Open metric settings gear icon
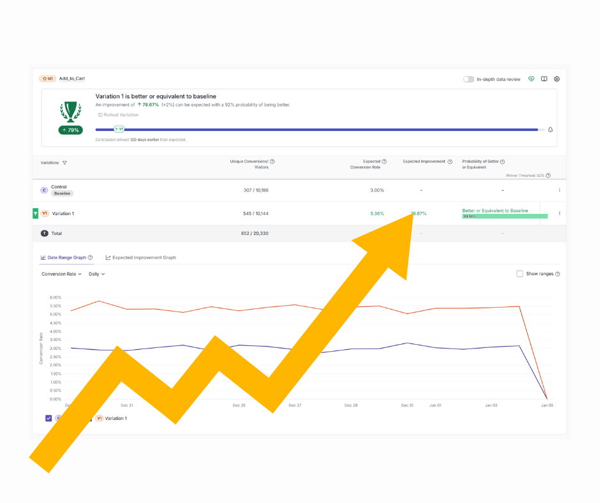This screenshot has height=503, width=600. pos(557,79)
